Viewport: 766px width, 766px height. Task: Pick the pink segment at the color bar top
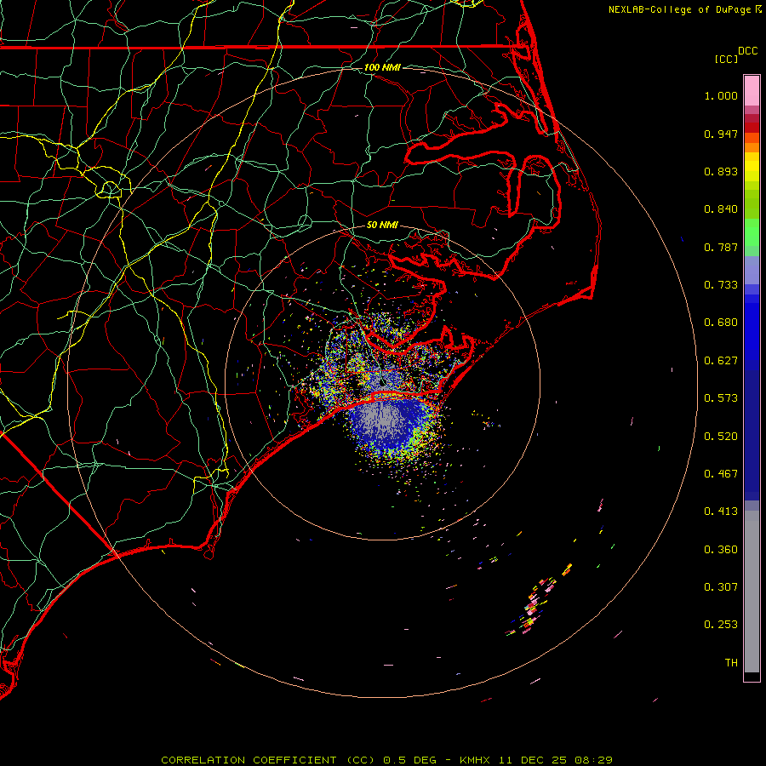(752, 91)
